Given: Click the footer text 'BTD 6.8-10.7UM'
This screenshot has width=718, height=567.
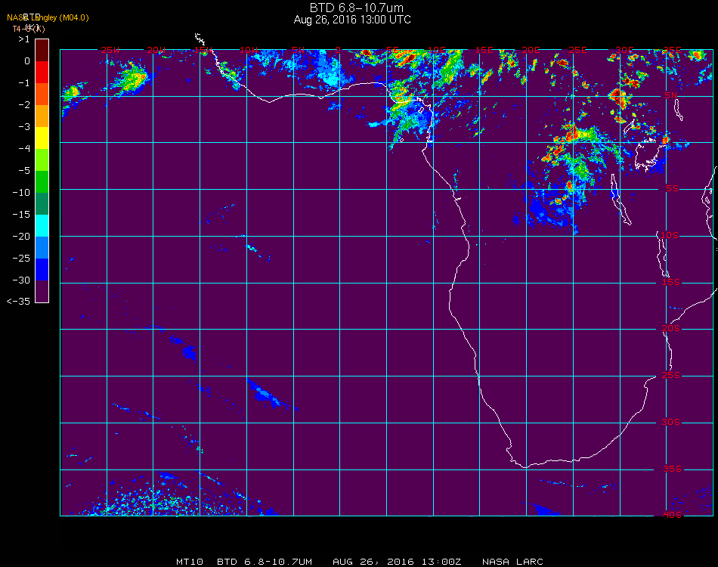Looking at the screenshot, I should (265, 562).
